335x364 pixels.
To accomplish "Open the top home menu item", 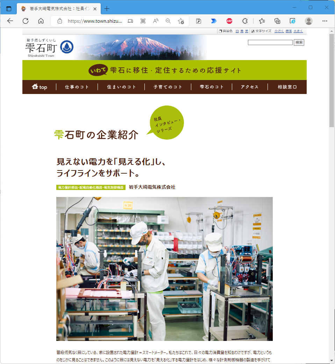I will tap(40, 87).
